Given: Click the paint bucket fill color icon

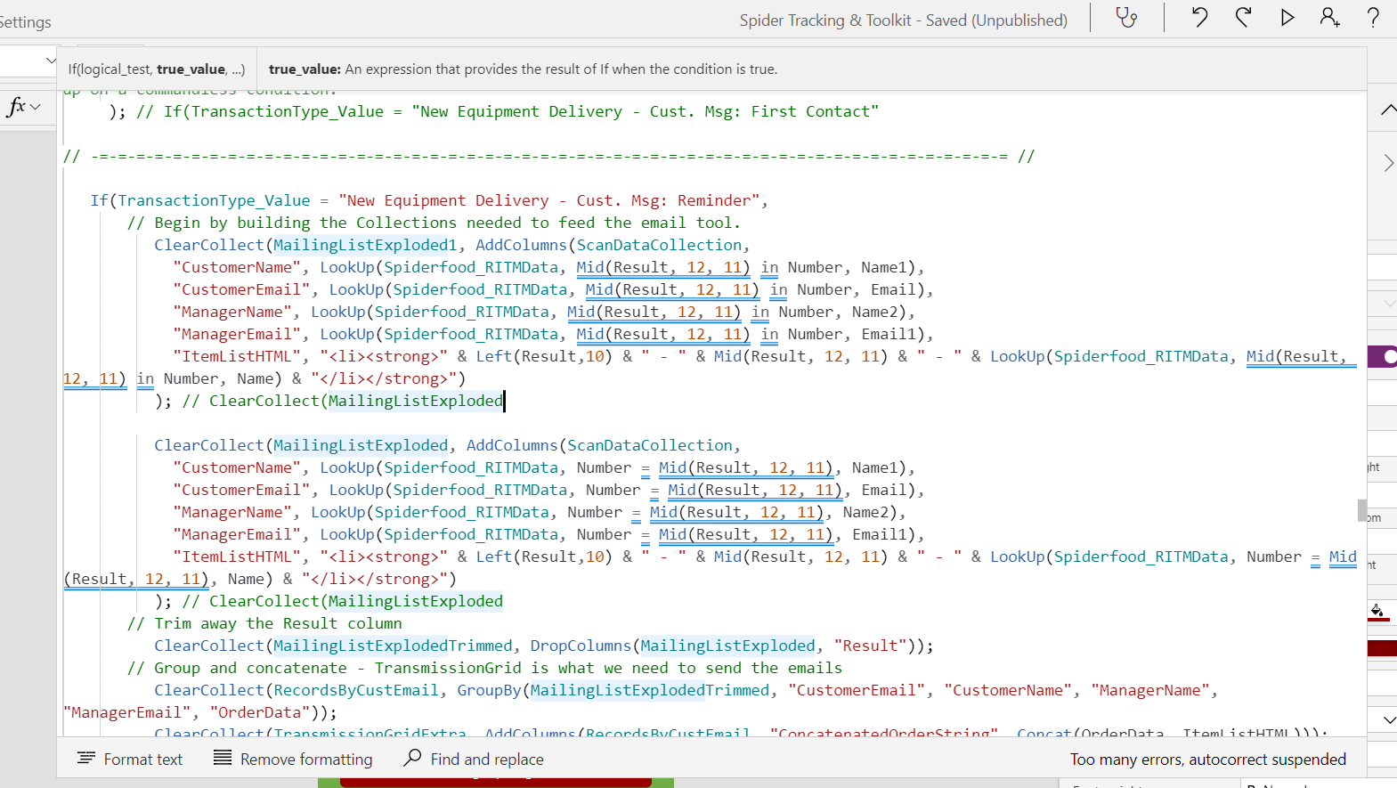Looking at the screenshot, I should (x=1377, y=611).
